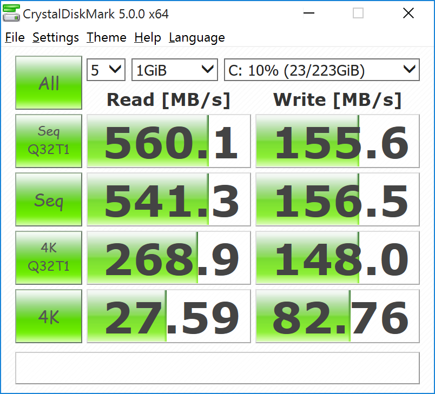Open the Theme menu
Image resolution: width=435 pixels, height=394 pixels.
tap(107, 38)
